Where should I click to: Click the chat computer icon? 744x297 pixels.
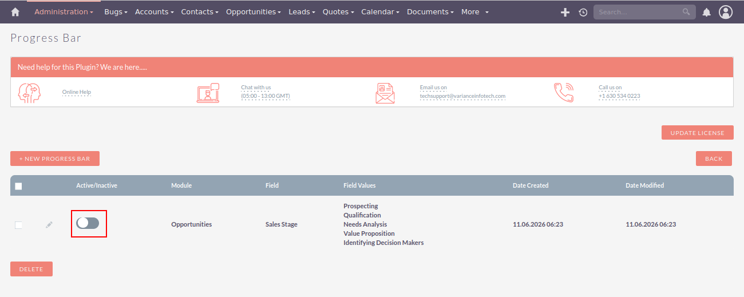click(208, 93)
